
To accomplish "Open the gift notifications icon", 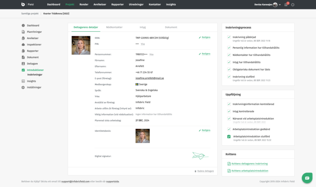I will (x=286, y=5).
